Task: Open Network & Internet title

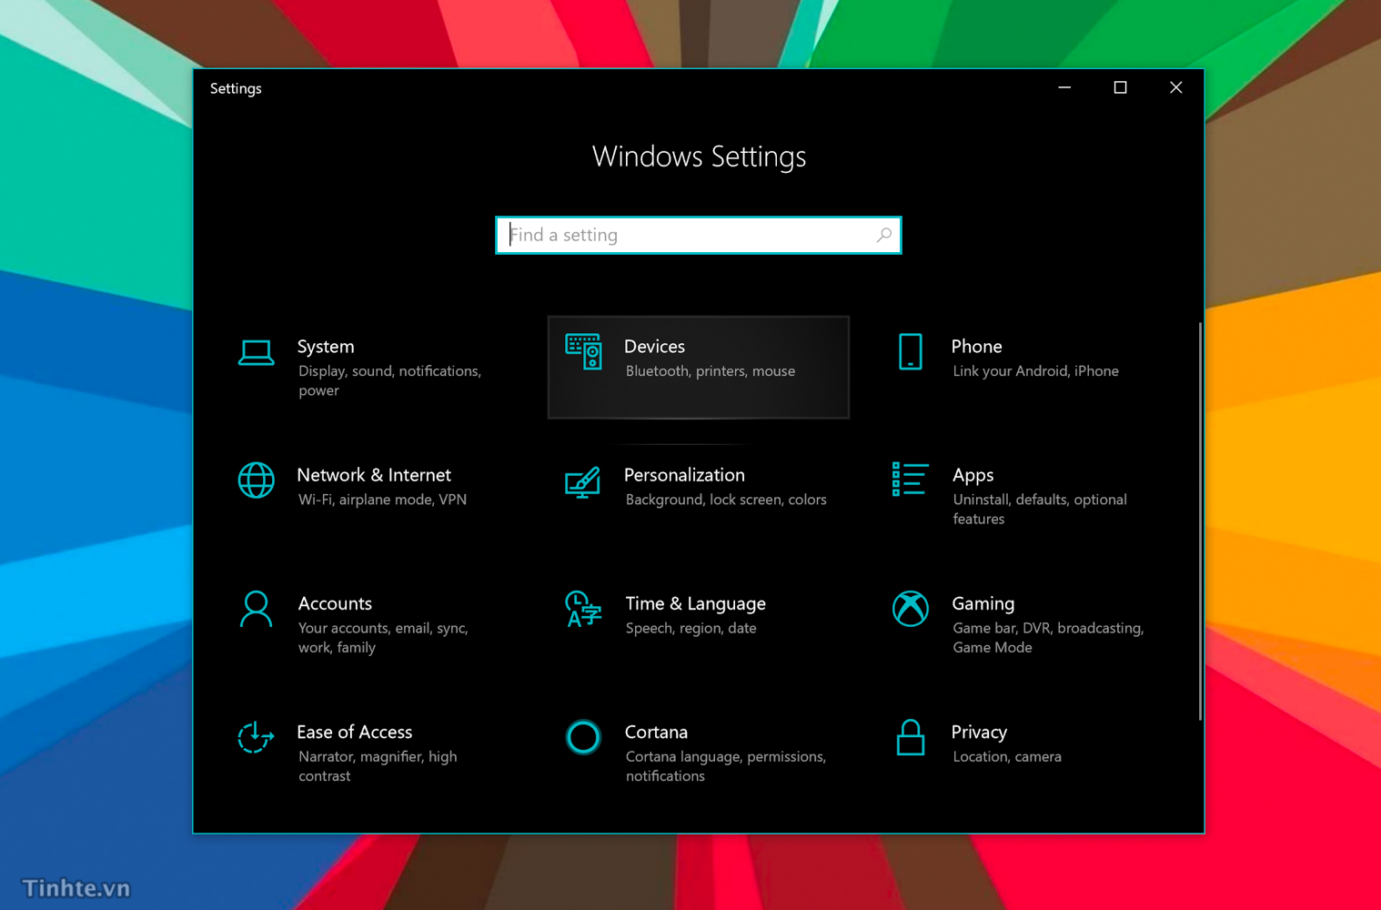Action: point(374,475)
